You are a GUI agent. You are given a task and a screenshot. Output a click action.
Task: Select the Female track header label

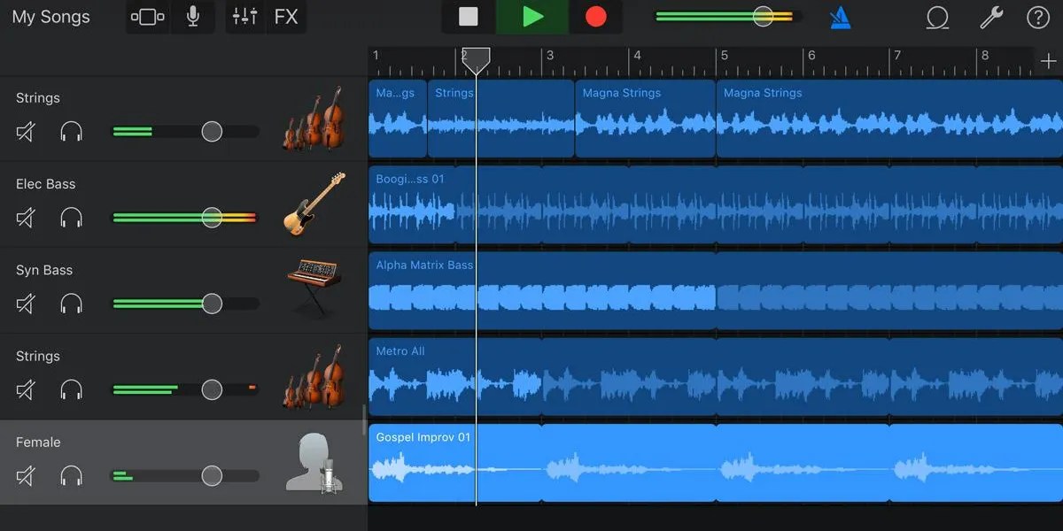click(x=38, y=442)
